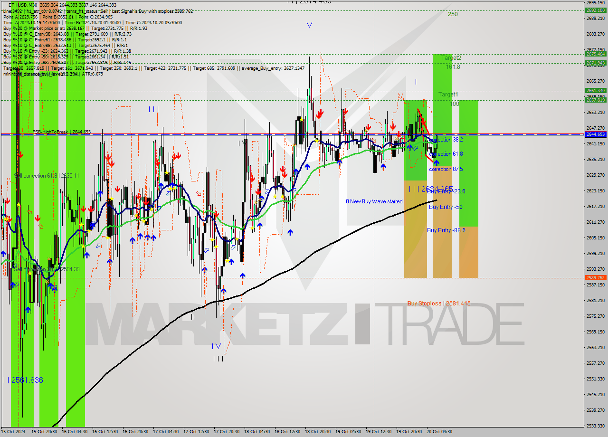608x437 pixels.
Task: Click the 17 Oct 12:30 time label
Action: 197,432
